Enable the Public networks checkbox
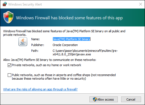 (x=9, y=75)
